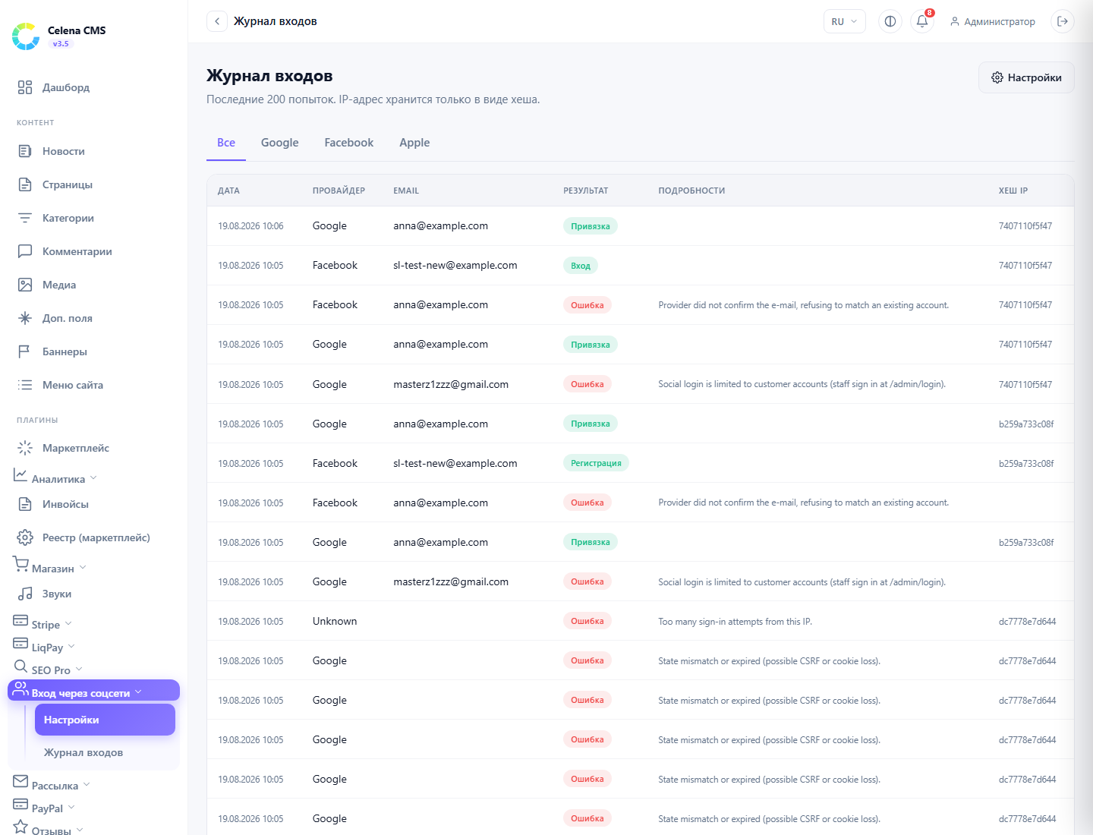The image size is (1093, 835).
Task: Open the Маркетплейс plugin icon
Action: tap(25, 448)
